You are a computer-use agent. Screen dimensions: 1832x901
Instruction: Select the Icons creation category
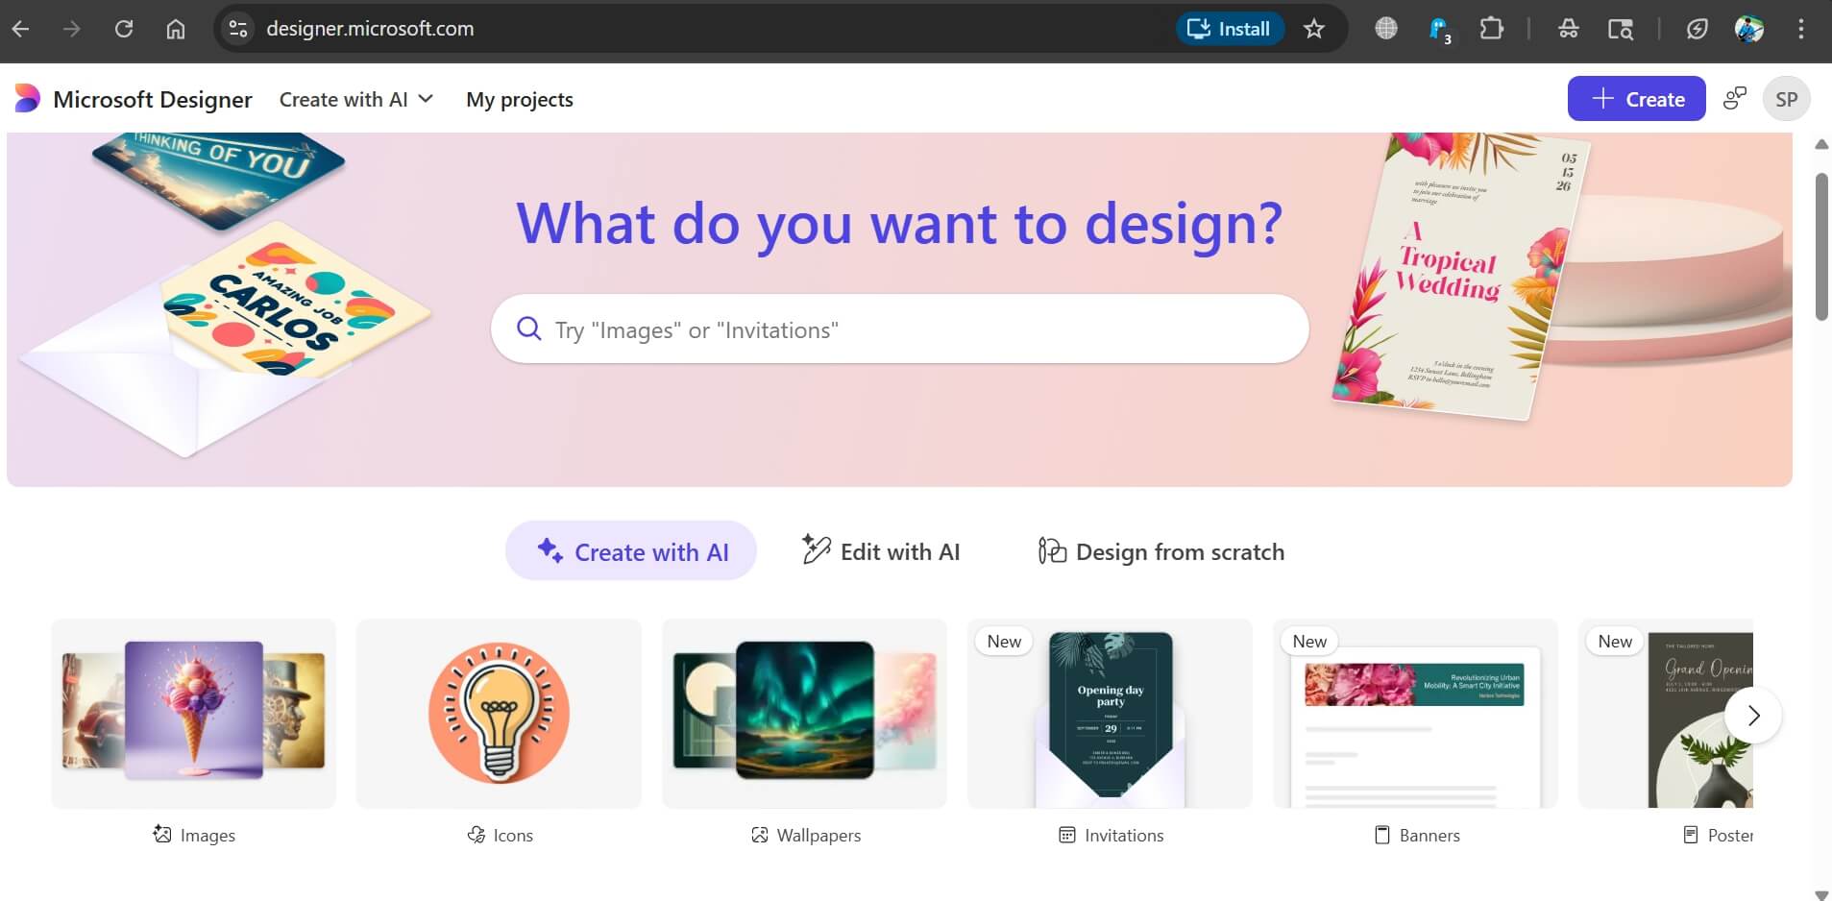coord(499,713)
